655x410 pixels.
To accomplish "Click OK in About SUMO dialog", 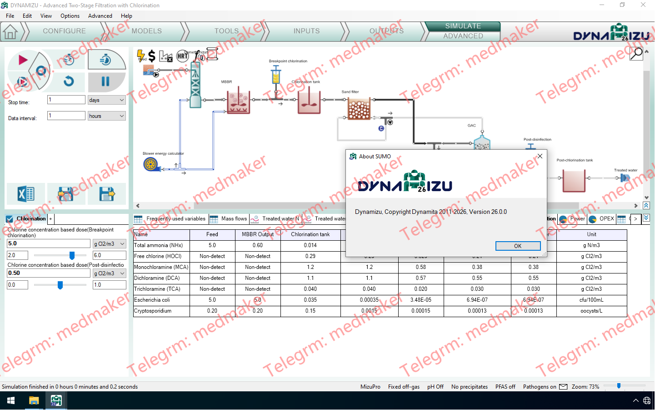I will (x=518, y=246).
